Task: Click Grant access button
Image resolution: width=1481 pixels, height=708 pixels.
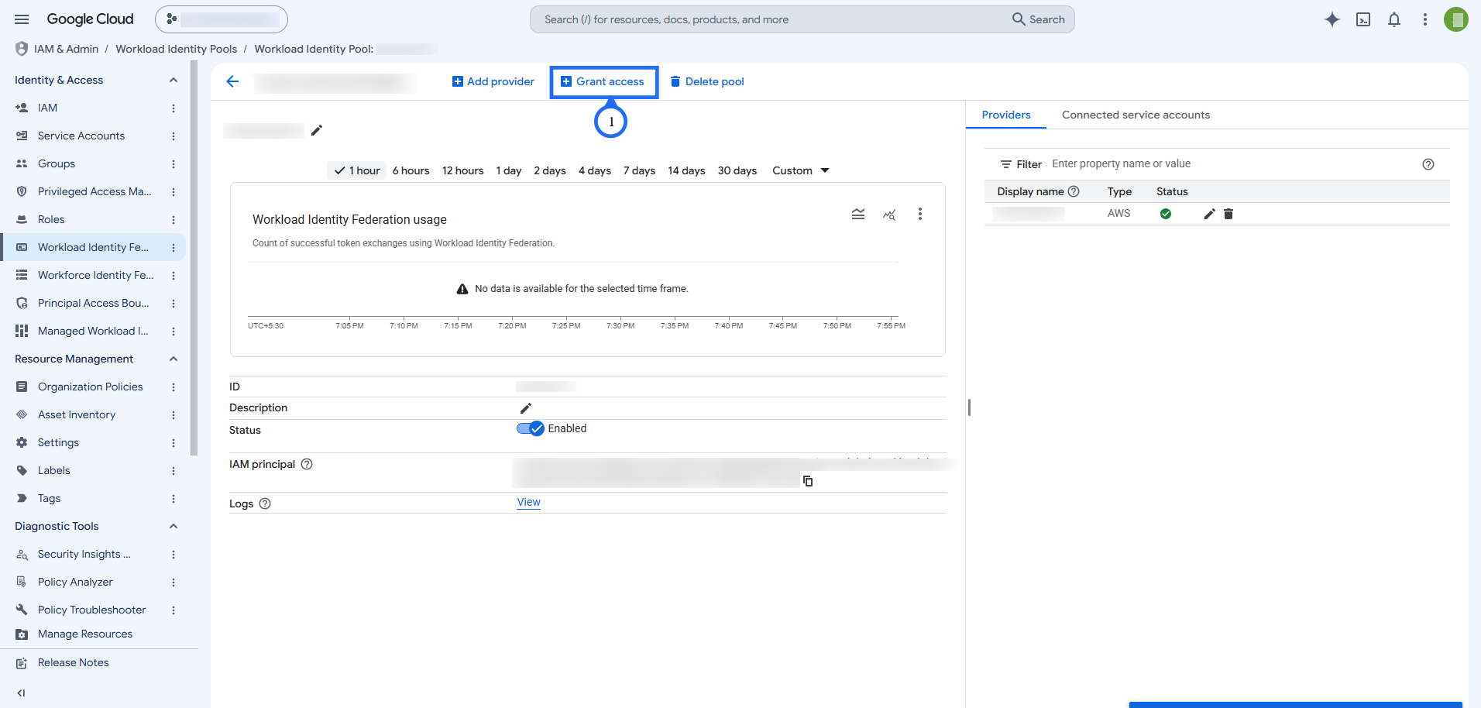Action: 603,81
